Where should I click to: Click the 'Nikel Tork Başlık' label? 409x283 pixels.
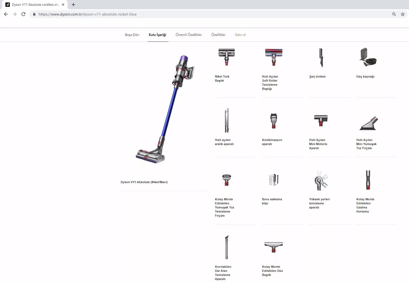222,79
